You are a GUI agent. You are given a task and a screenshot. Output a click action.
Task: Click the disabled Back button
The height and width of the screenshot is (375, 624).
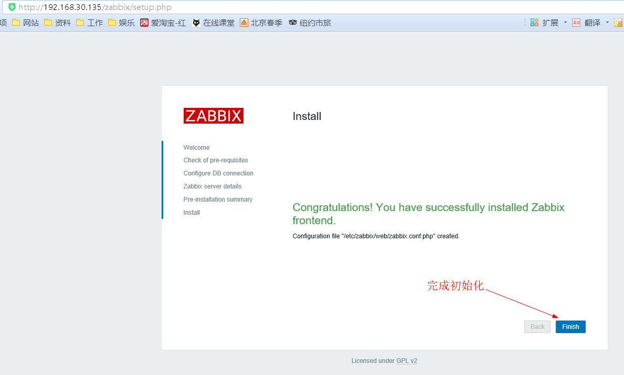tap(537, 326)
